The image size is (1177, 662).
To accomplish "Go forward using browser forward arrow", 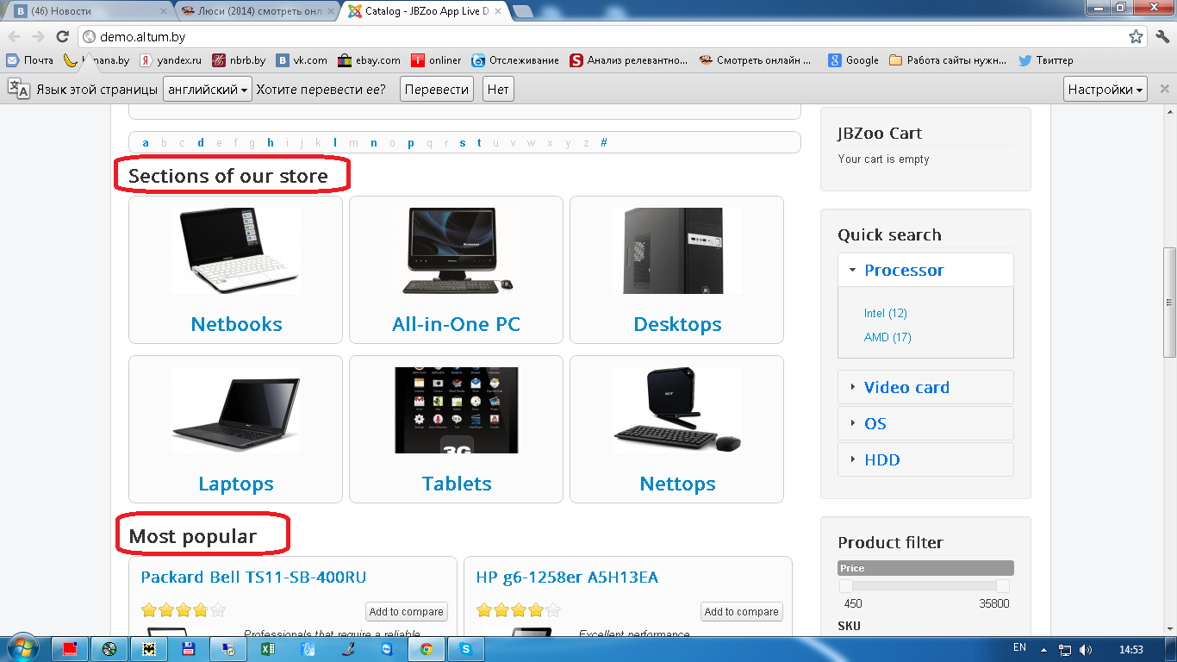I will pos(38,37).
